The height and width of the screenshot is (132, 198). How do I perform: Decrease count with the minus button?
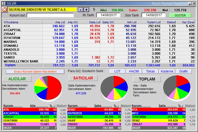80,10
